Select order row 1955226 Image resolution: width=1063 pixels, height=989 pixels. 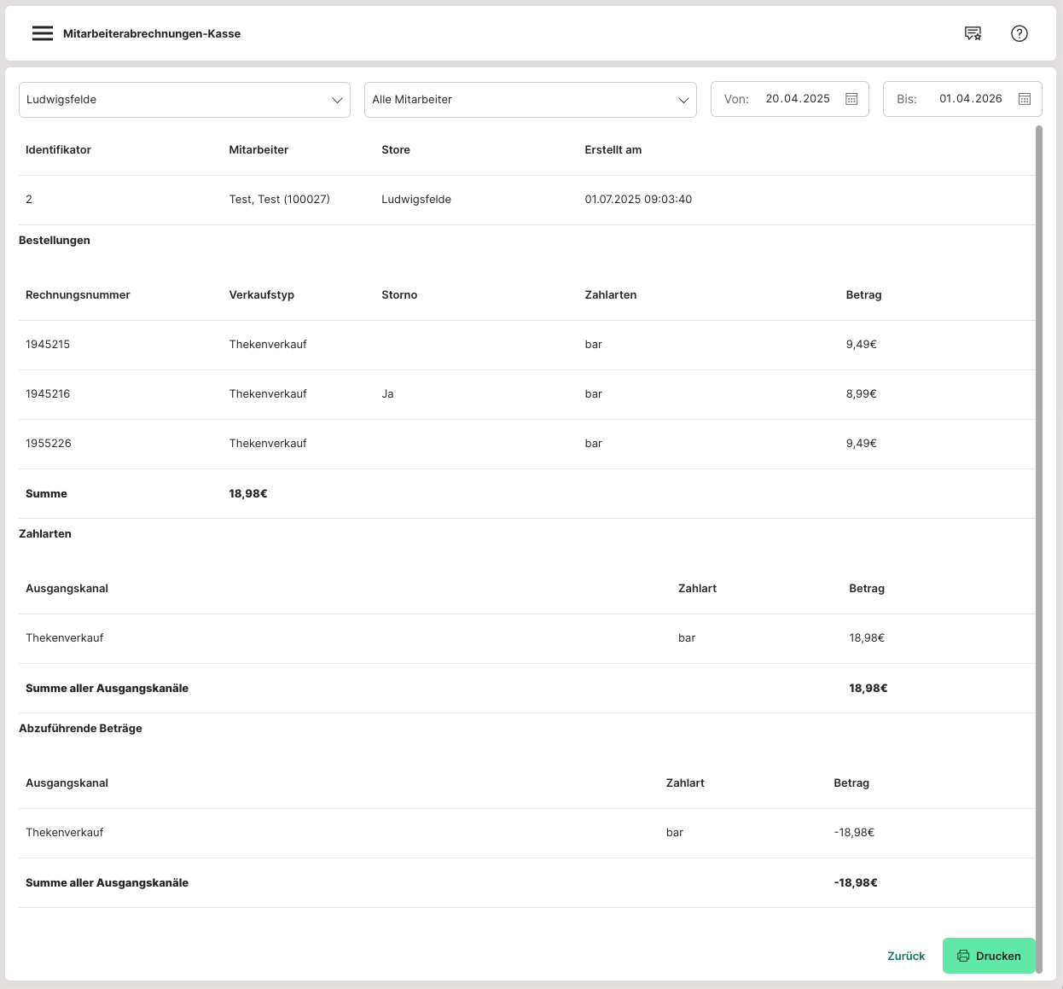[49, 444]
